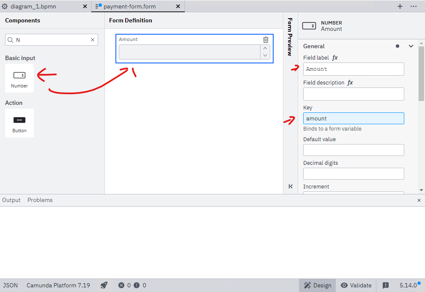Click the properties scrollbar up arrow
The height and width of the screenshot is (292, 425).
click(x=421, y=43)
